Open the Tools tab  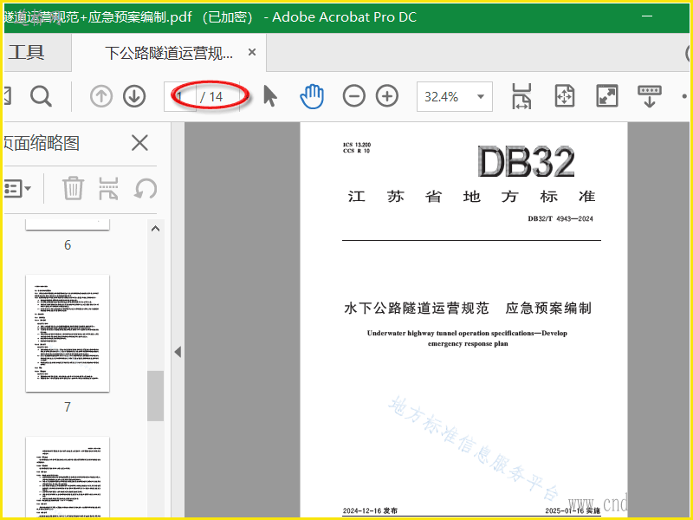click(27, 53)
